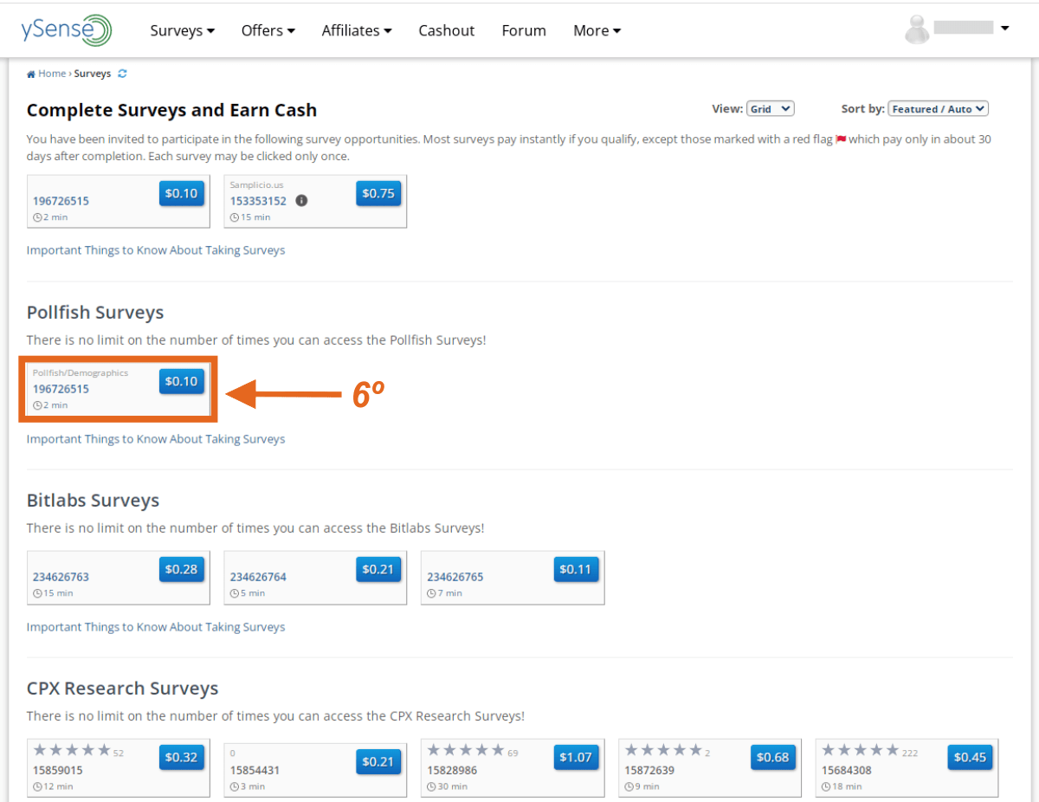Click the star rating on survey 15872639

[663, 750]
